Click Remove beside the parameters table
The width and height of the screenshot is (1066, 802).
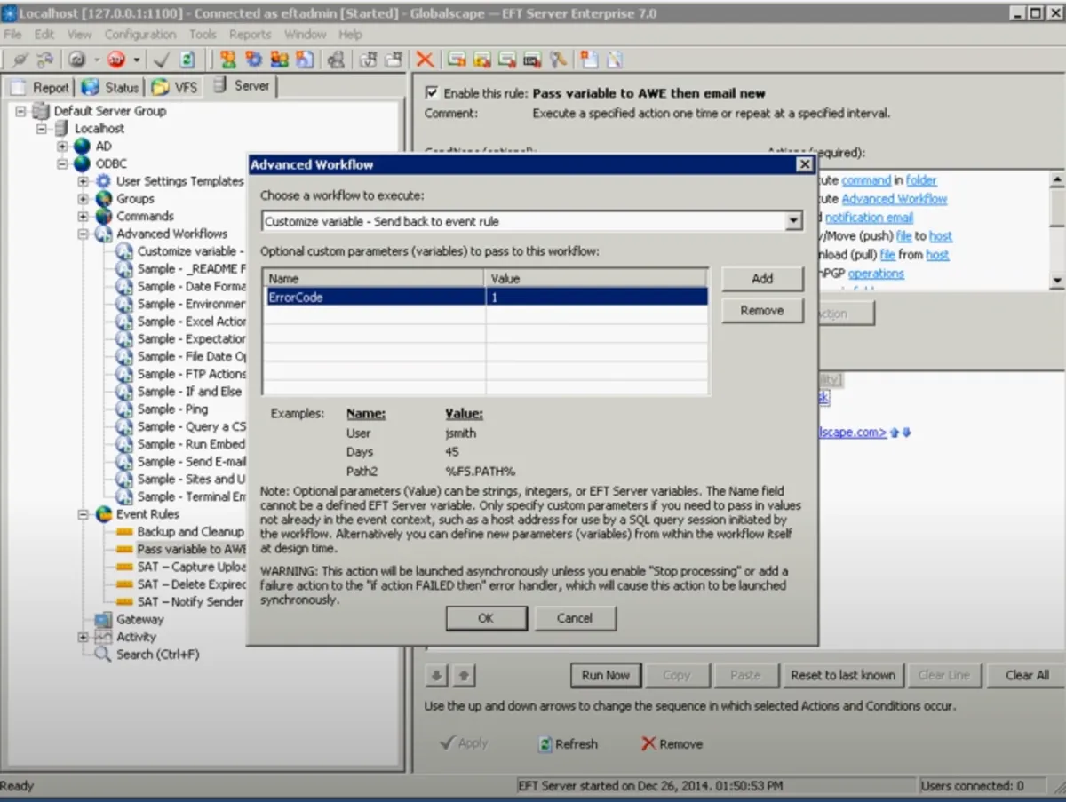[x=762, y=310]
